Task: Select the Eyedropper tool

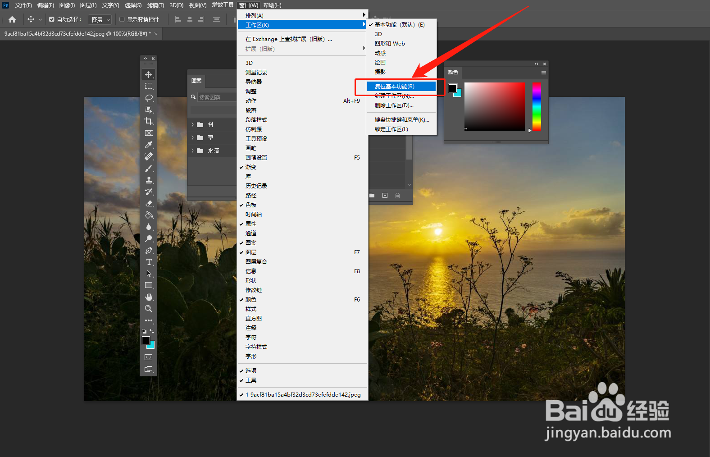Action: [149, 145]
